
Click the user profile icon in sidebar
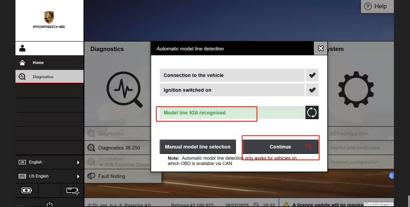[22, 48]
